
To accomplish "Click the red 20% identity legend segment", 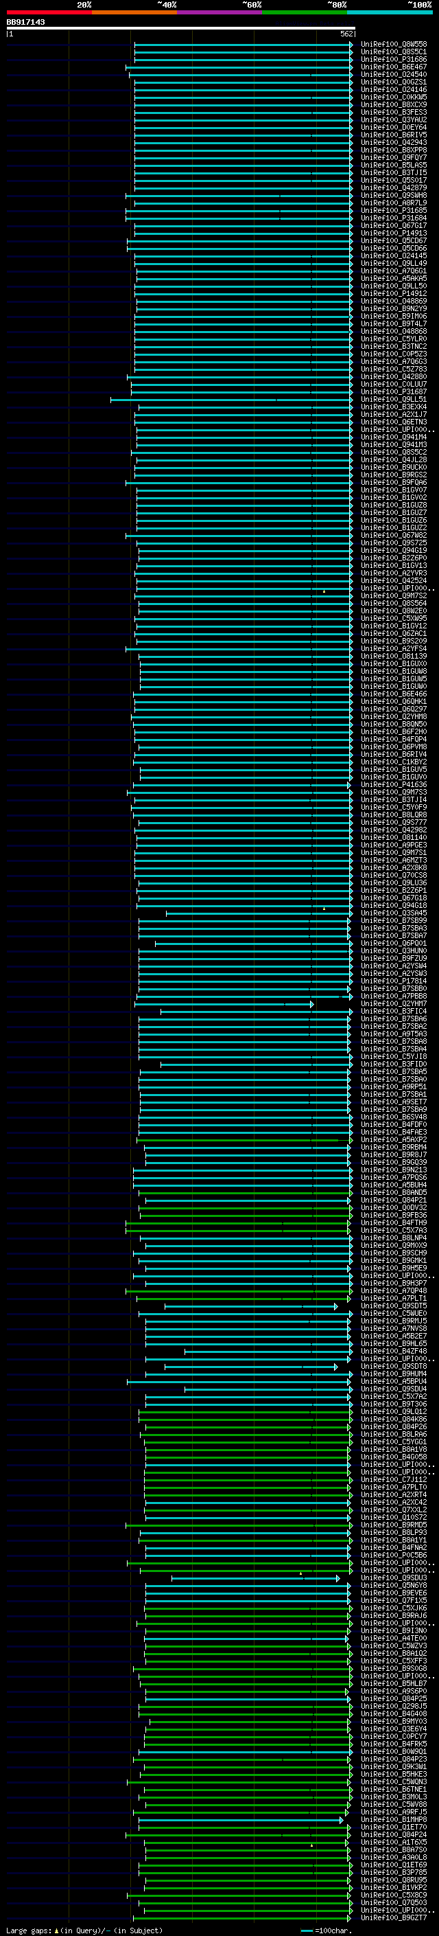I will [x=49, y=12].
